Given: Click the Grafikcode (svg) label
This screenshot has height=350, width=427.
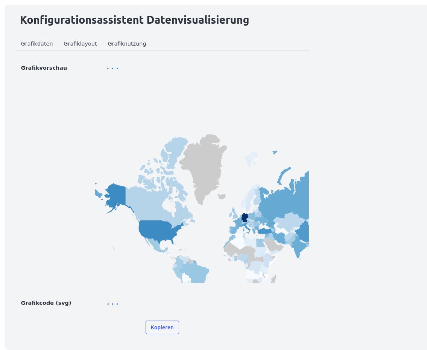Looking at the screenshot, I should pyautogui.click(x=46, y=303).
